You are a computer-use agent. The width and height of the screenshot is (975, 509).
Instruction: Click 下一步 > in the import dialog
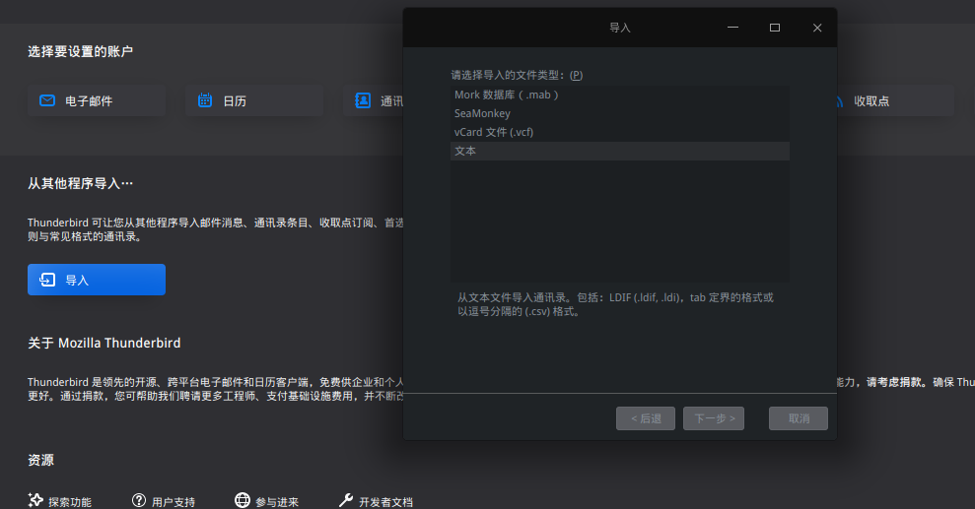pyautogui.click(x=714, y=418)
